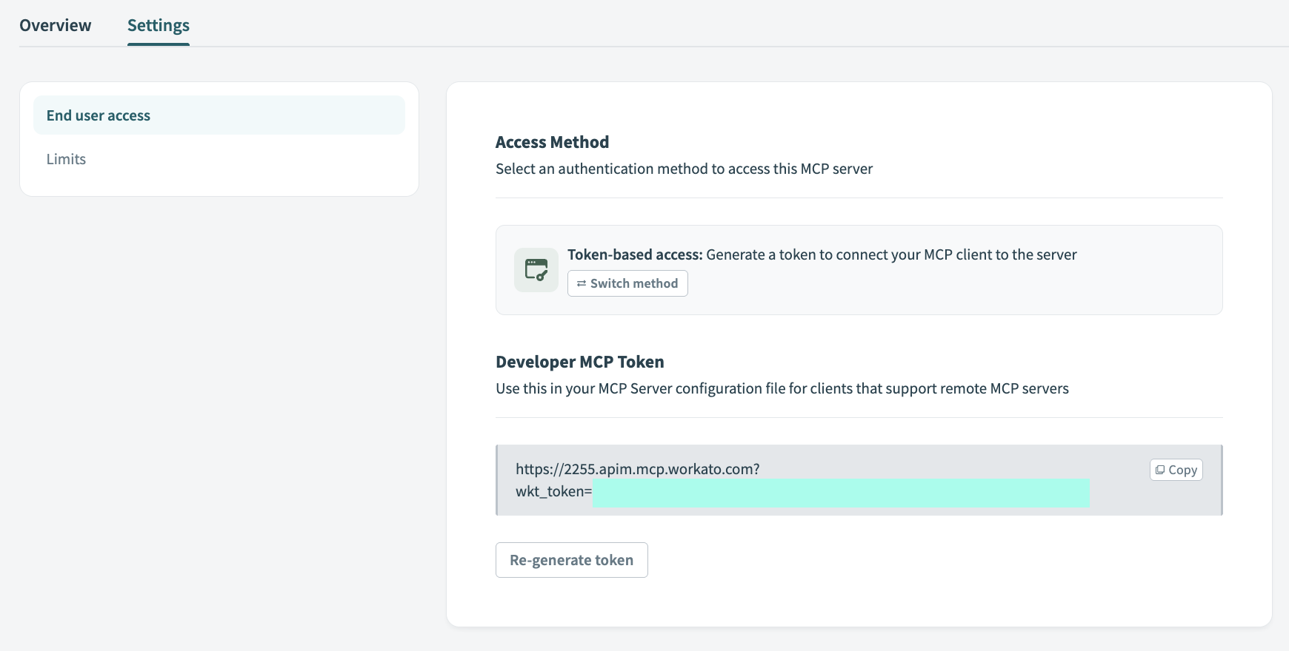Click the Copy label text
Image resolution: width=1289 pixels, height=651 pixels.
(x=1182, y=470)
